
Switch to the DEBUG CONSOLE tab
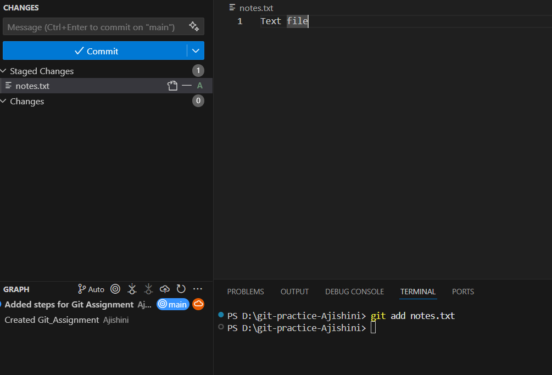[x=354, y=292]
